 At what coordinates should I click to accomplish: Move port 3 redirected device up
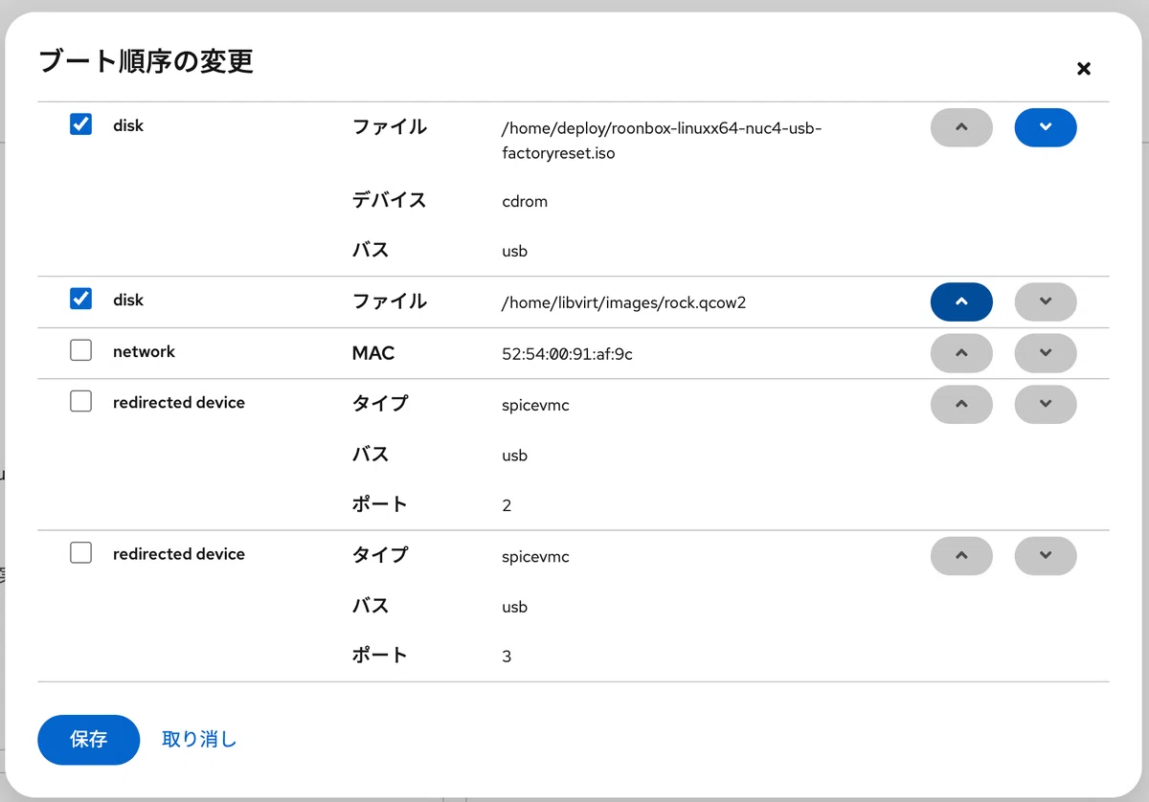(x=961, y=555)
